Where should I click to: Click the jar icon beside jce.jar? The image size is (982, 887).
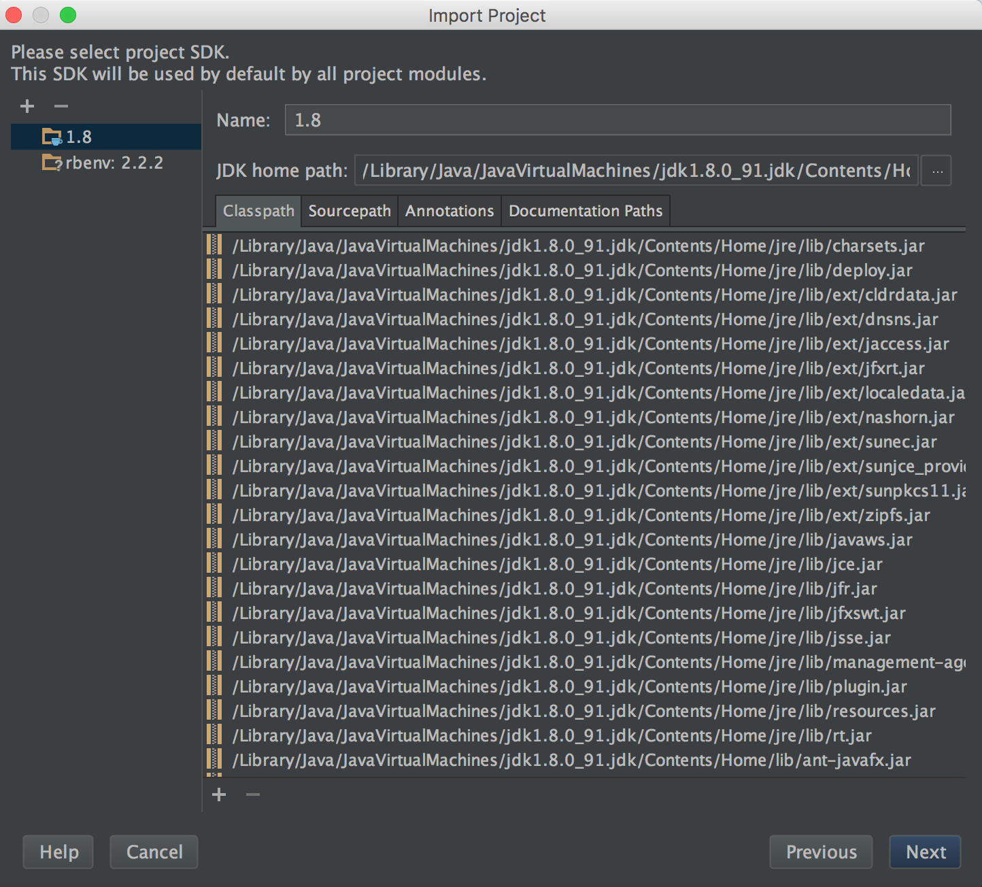(215, 564)
